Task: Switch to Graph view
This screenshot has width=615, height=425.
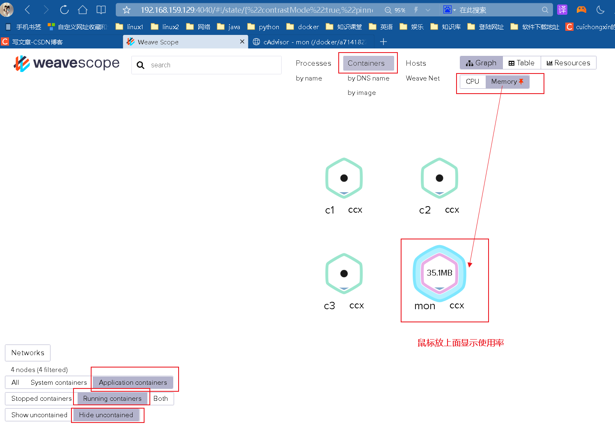Action: pos(481,62)
